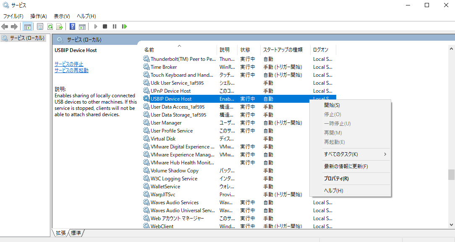Open the Help toolbar icon

[73, 27]
